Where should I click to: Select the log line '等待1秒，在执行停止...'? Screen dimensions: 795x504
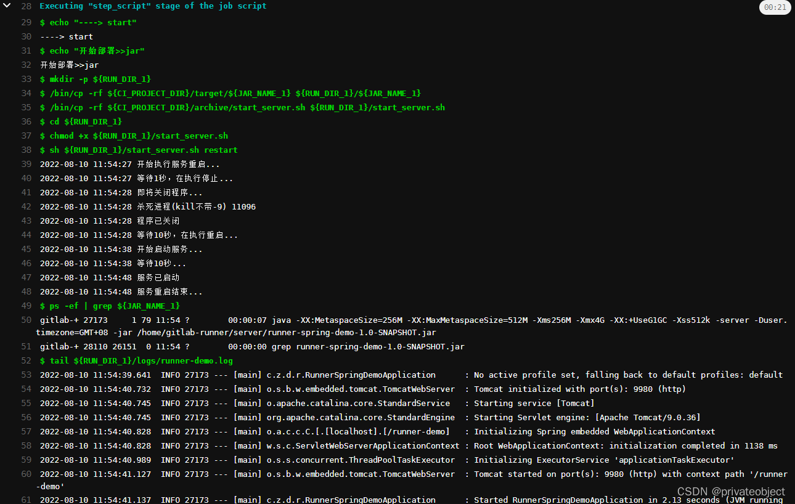(137, 178)
